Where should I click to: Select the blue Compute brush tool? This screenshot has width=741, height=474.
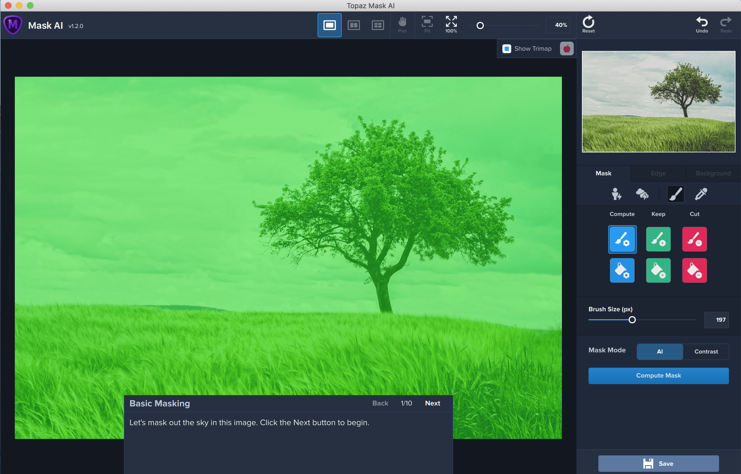622,239
